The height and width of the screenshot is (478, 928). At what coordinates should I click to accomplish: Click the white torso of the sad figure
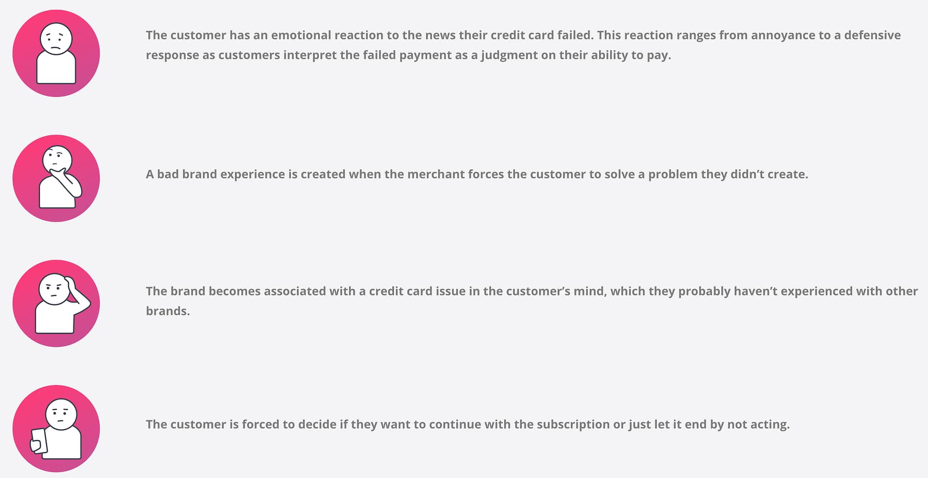pos(57,68)
